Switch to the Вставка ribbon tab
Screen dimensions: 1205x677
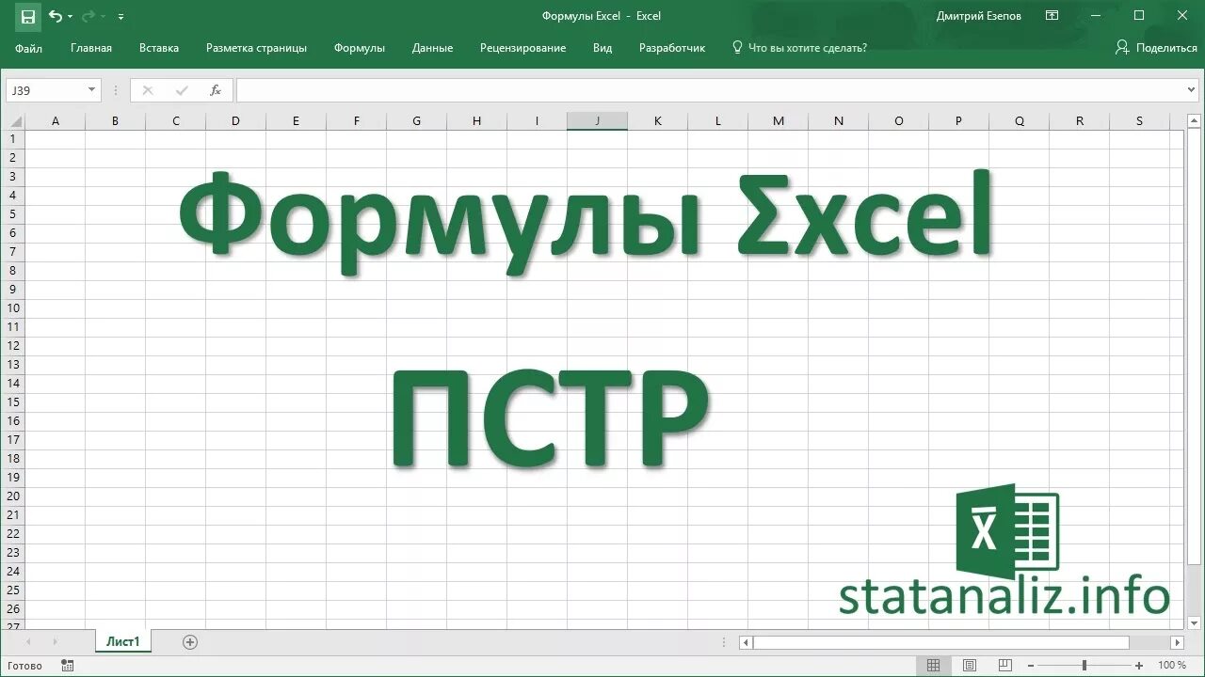point(159,48)
